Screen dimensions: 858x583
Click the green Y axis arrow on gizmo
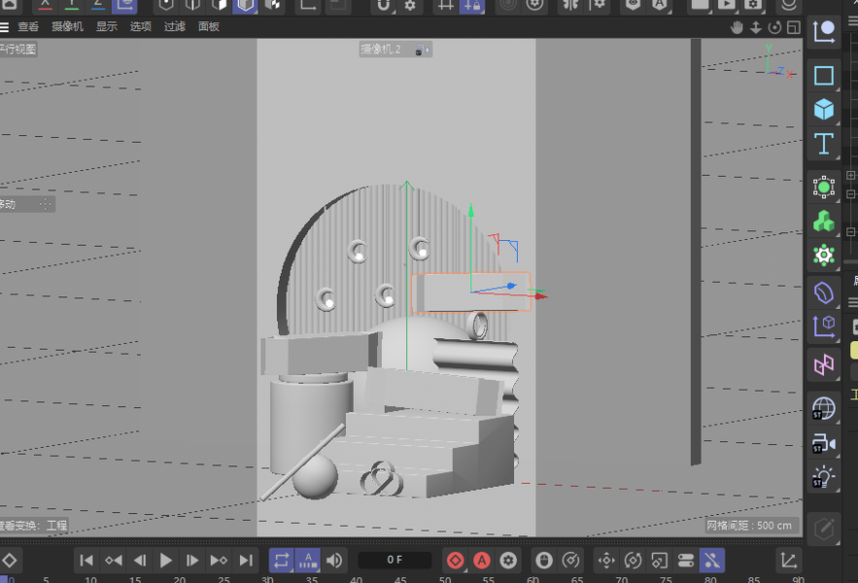[470, 210]
